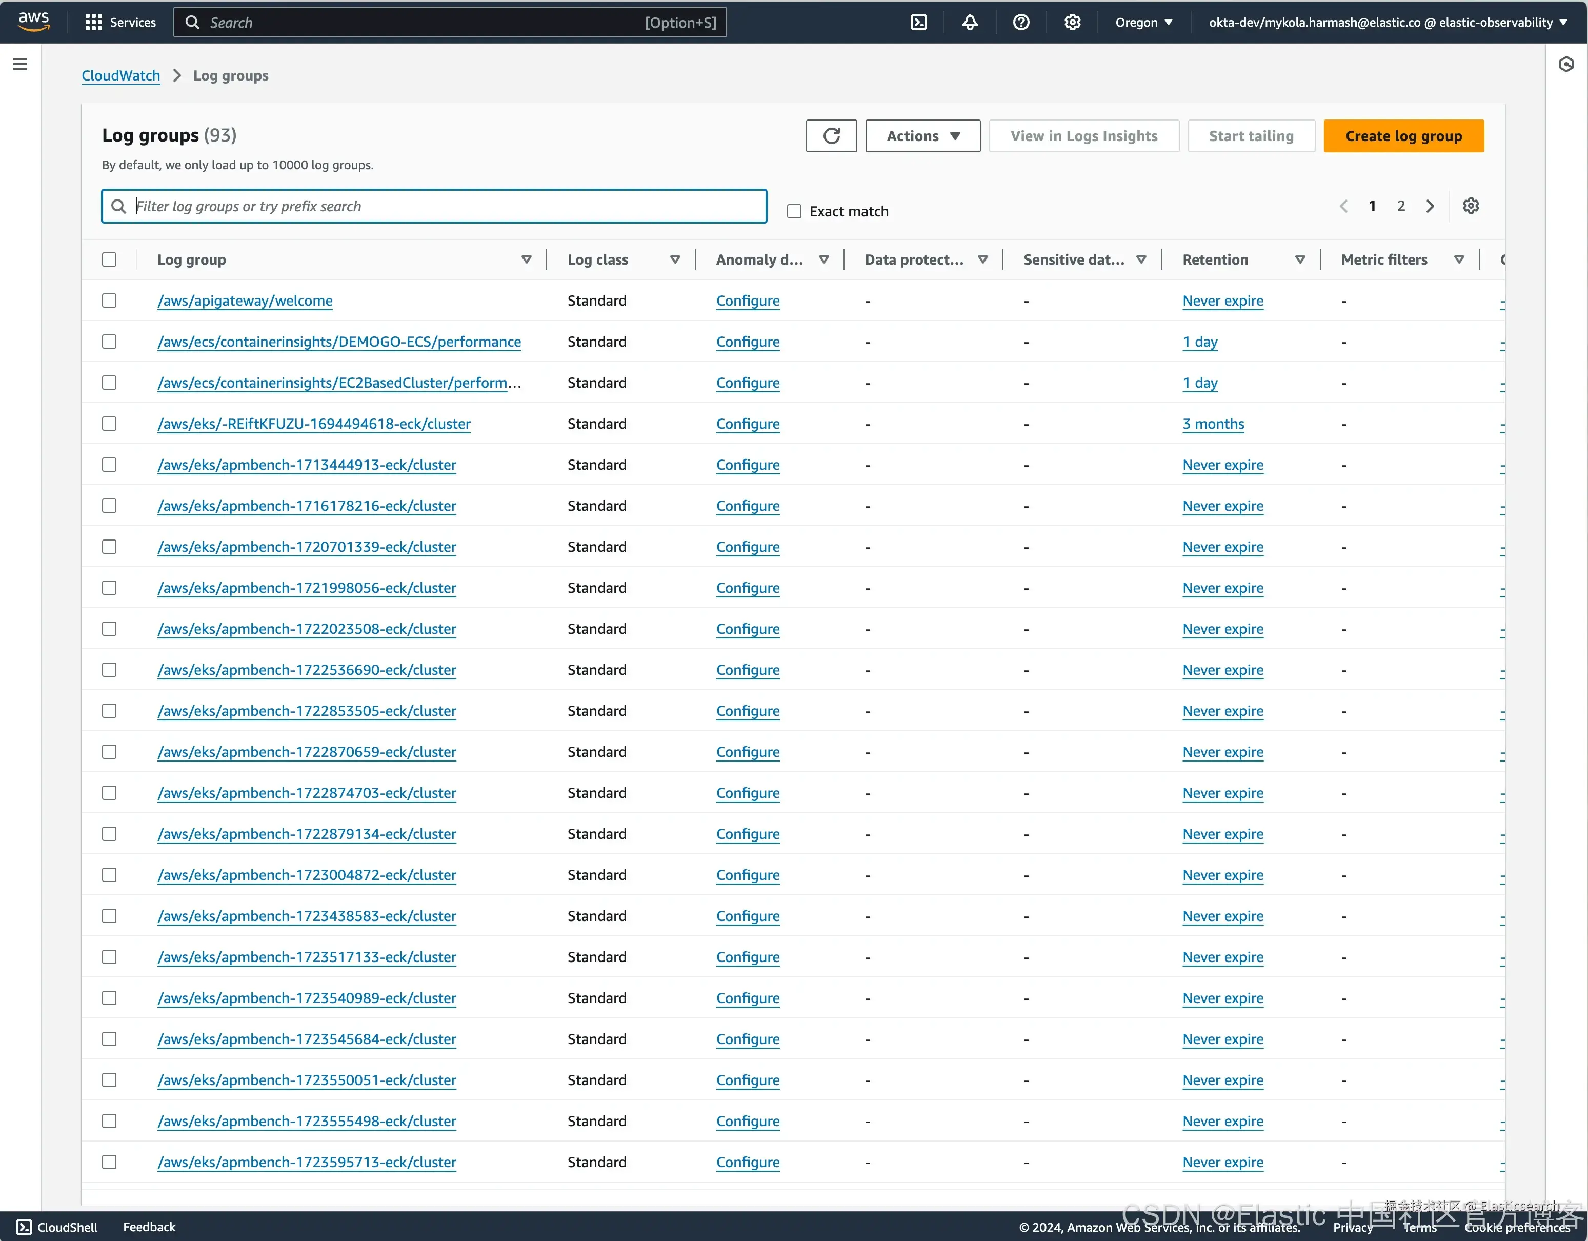Open CloudShell icon in top navigation bar

(919, 23)
